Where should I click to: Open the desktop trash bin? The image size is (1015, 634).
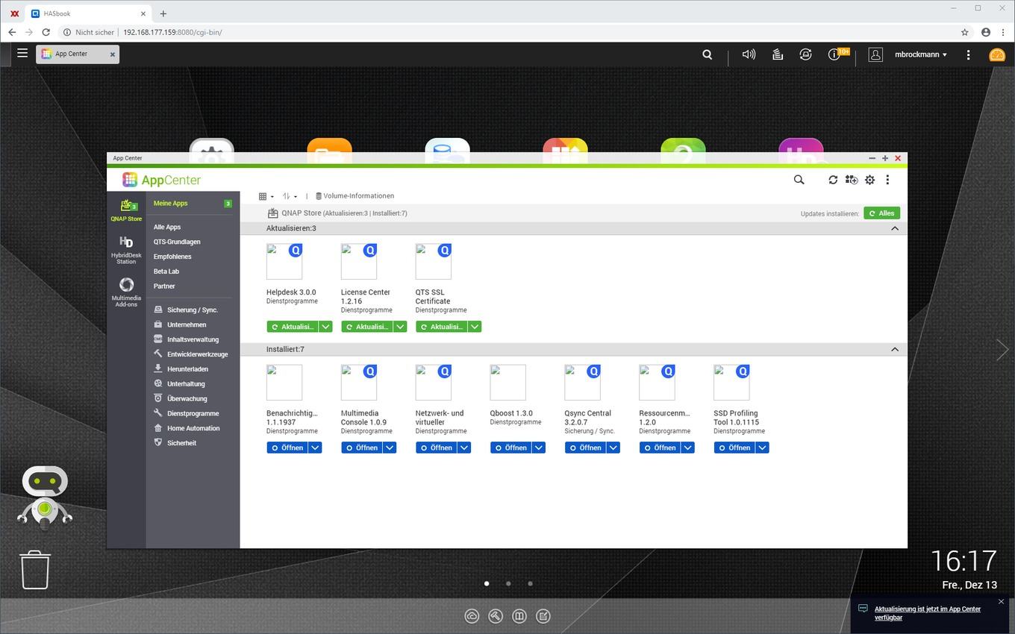pos(35,570)
